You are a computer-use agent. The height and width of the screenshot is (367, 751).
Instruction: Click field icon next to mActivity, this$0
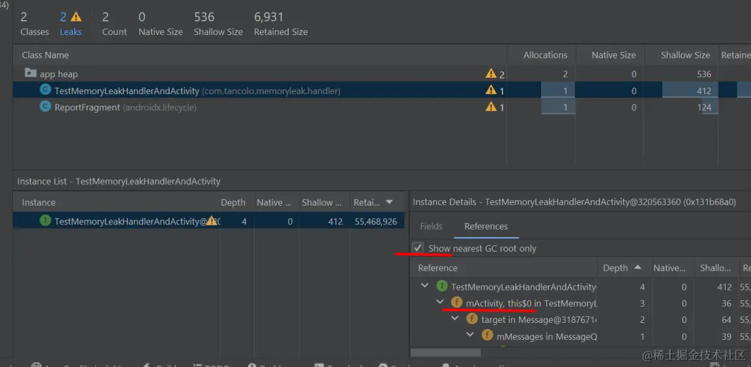[457, 303]
